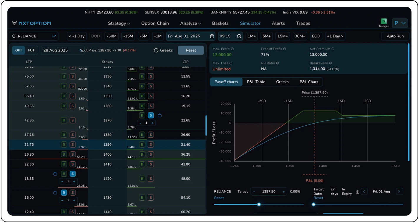Switch to the Payoff charts tab
This screenshot has width=420, height=223.
pos(226,82)
